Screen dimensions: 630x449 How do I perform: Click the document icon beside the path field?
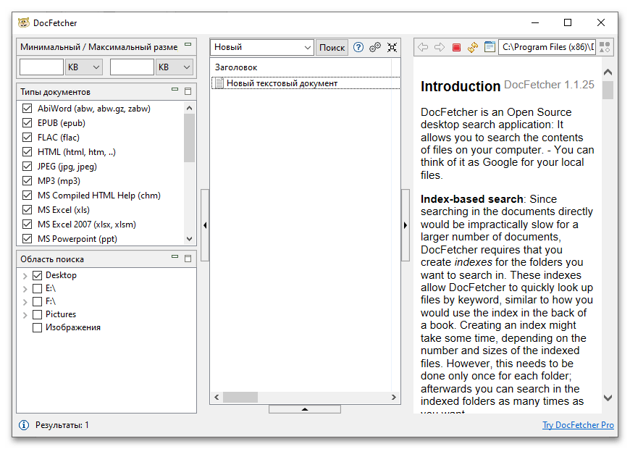click(490, 47)
